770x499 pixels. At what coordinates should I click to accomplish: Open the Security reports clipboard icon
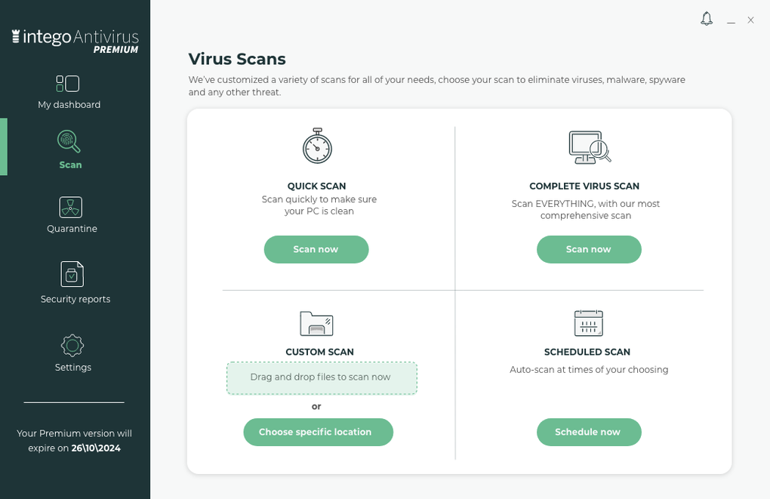(x=72, y=273)
